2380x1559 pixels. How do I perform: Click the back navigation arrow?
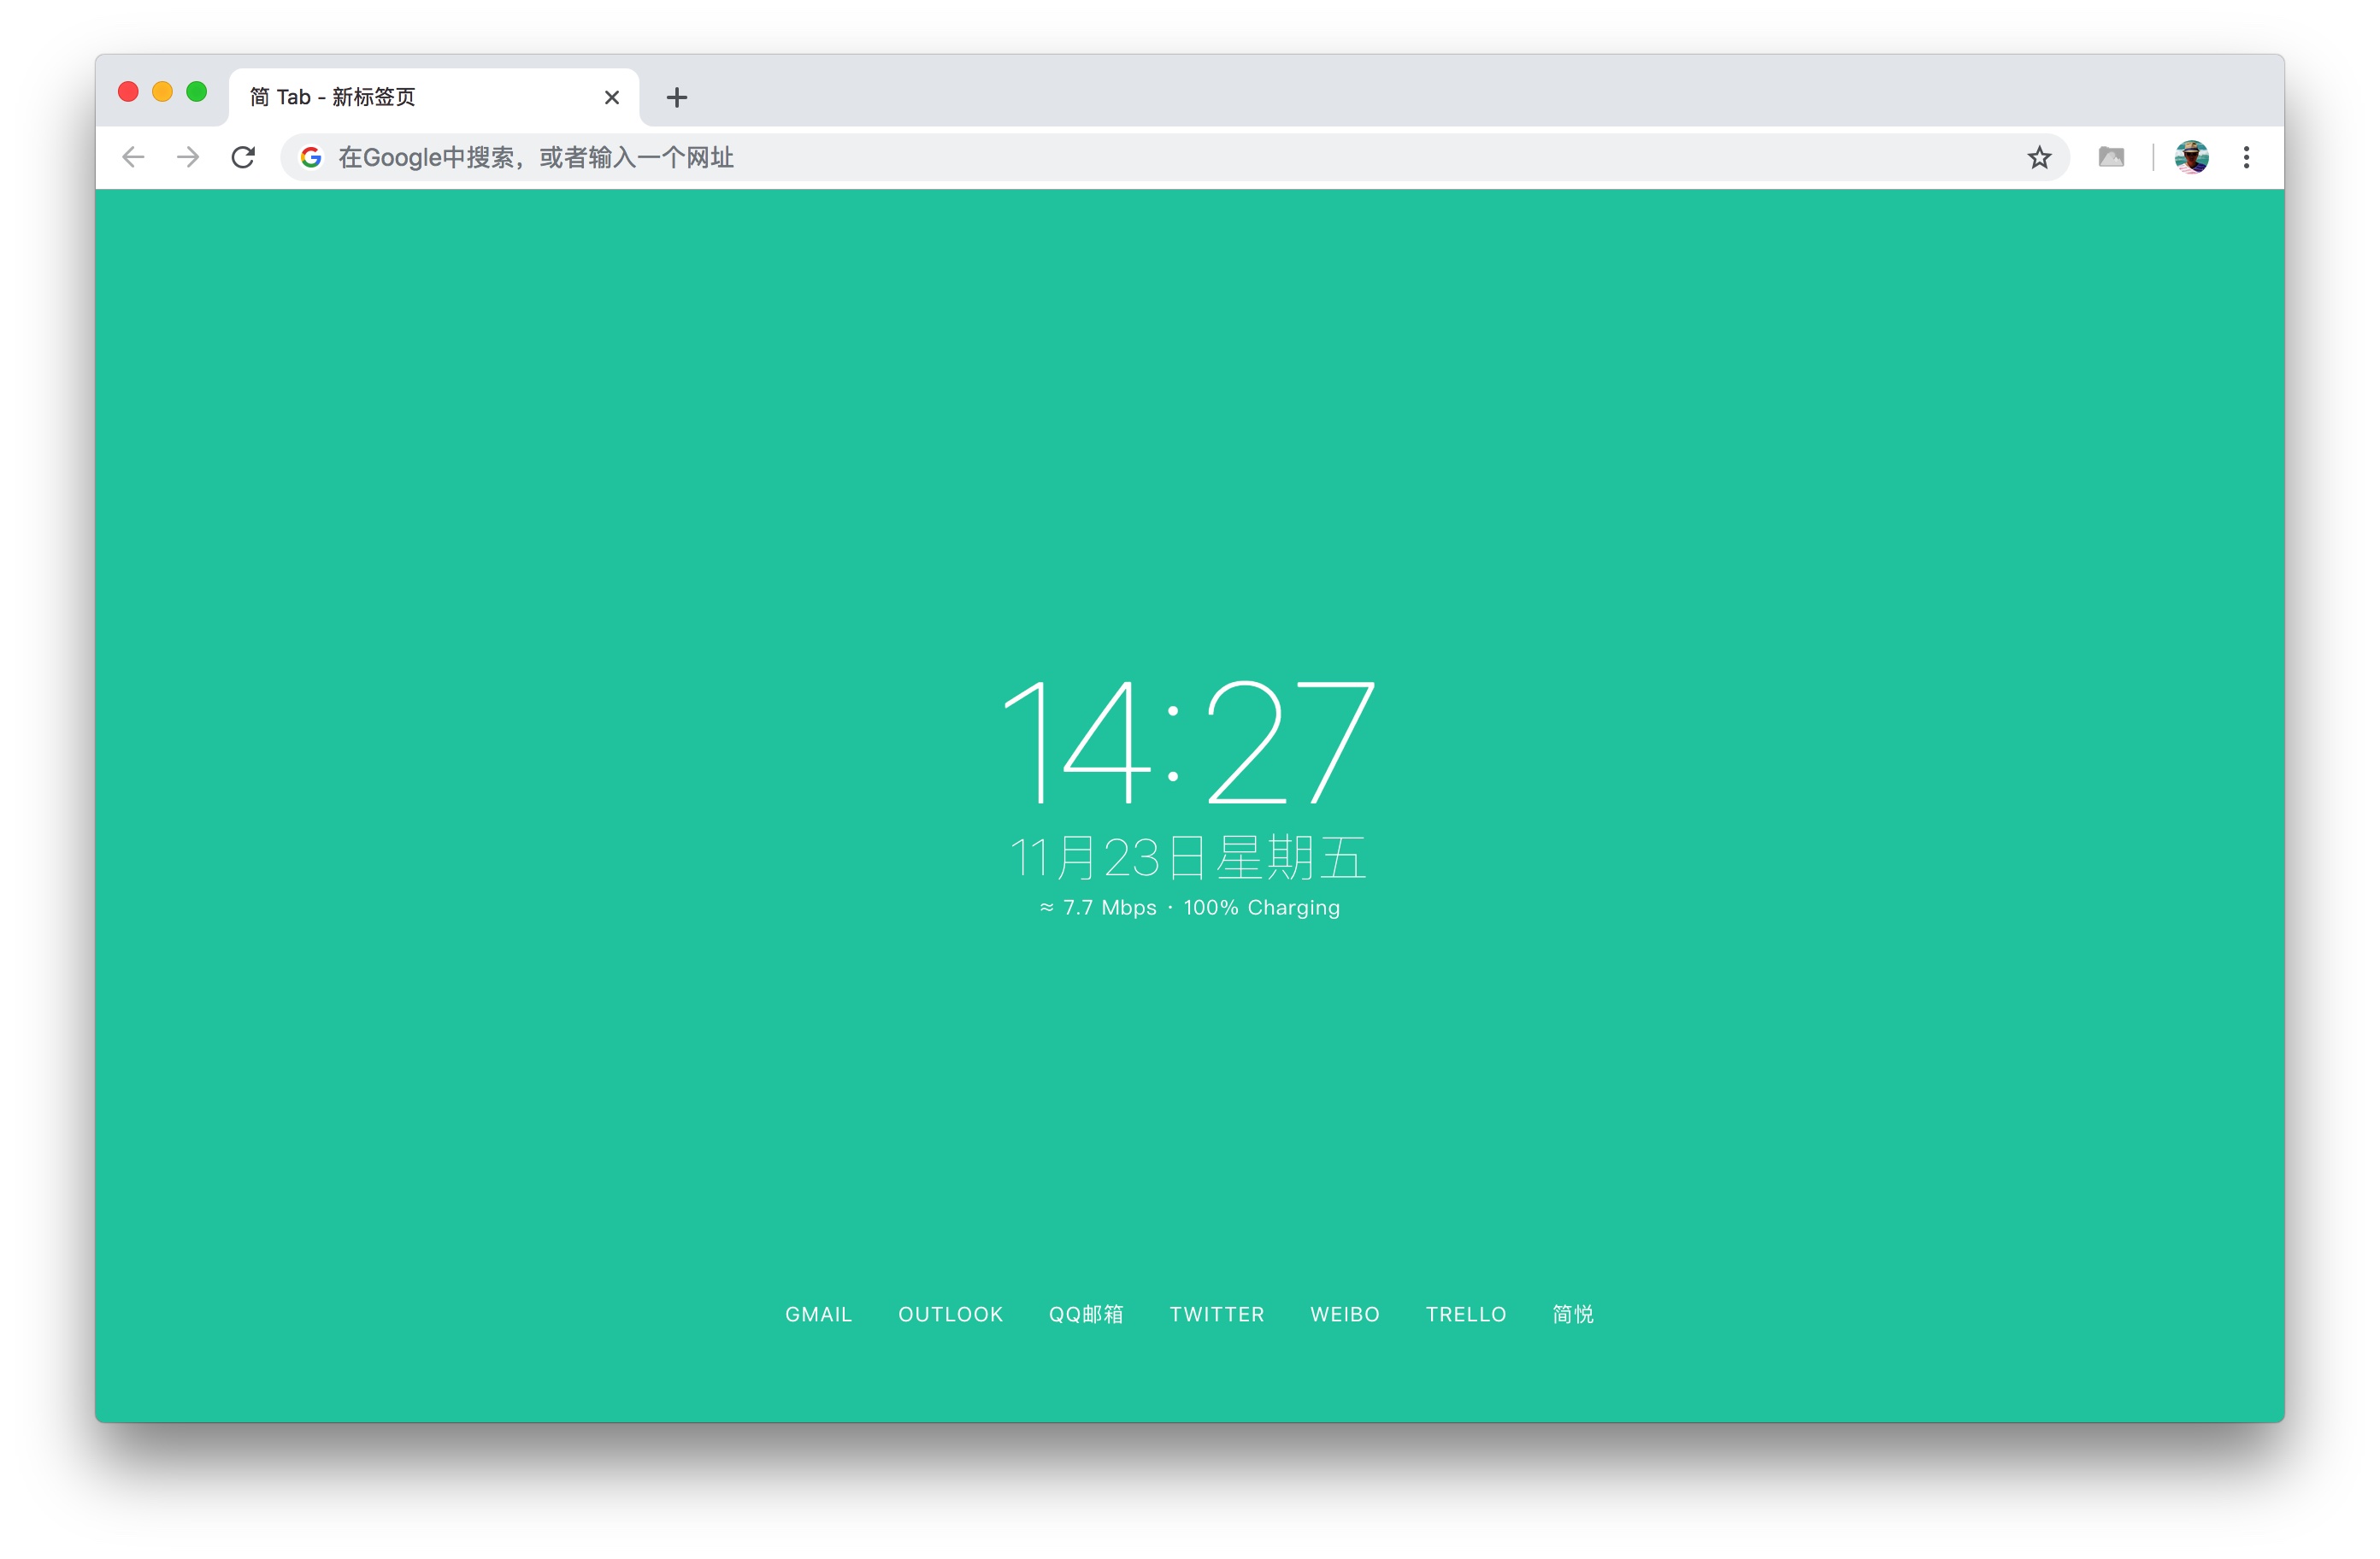pyautogui.click(x=133, y=157)
